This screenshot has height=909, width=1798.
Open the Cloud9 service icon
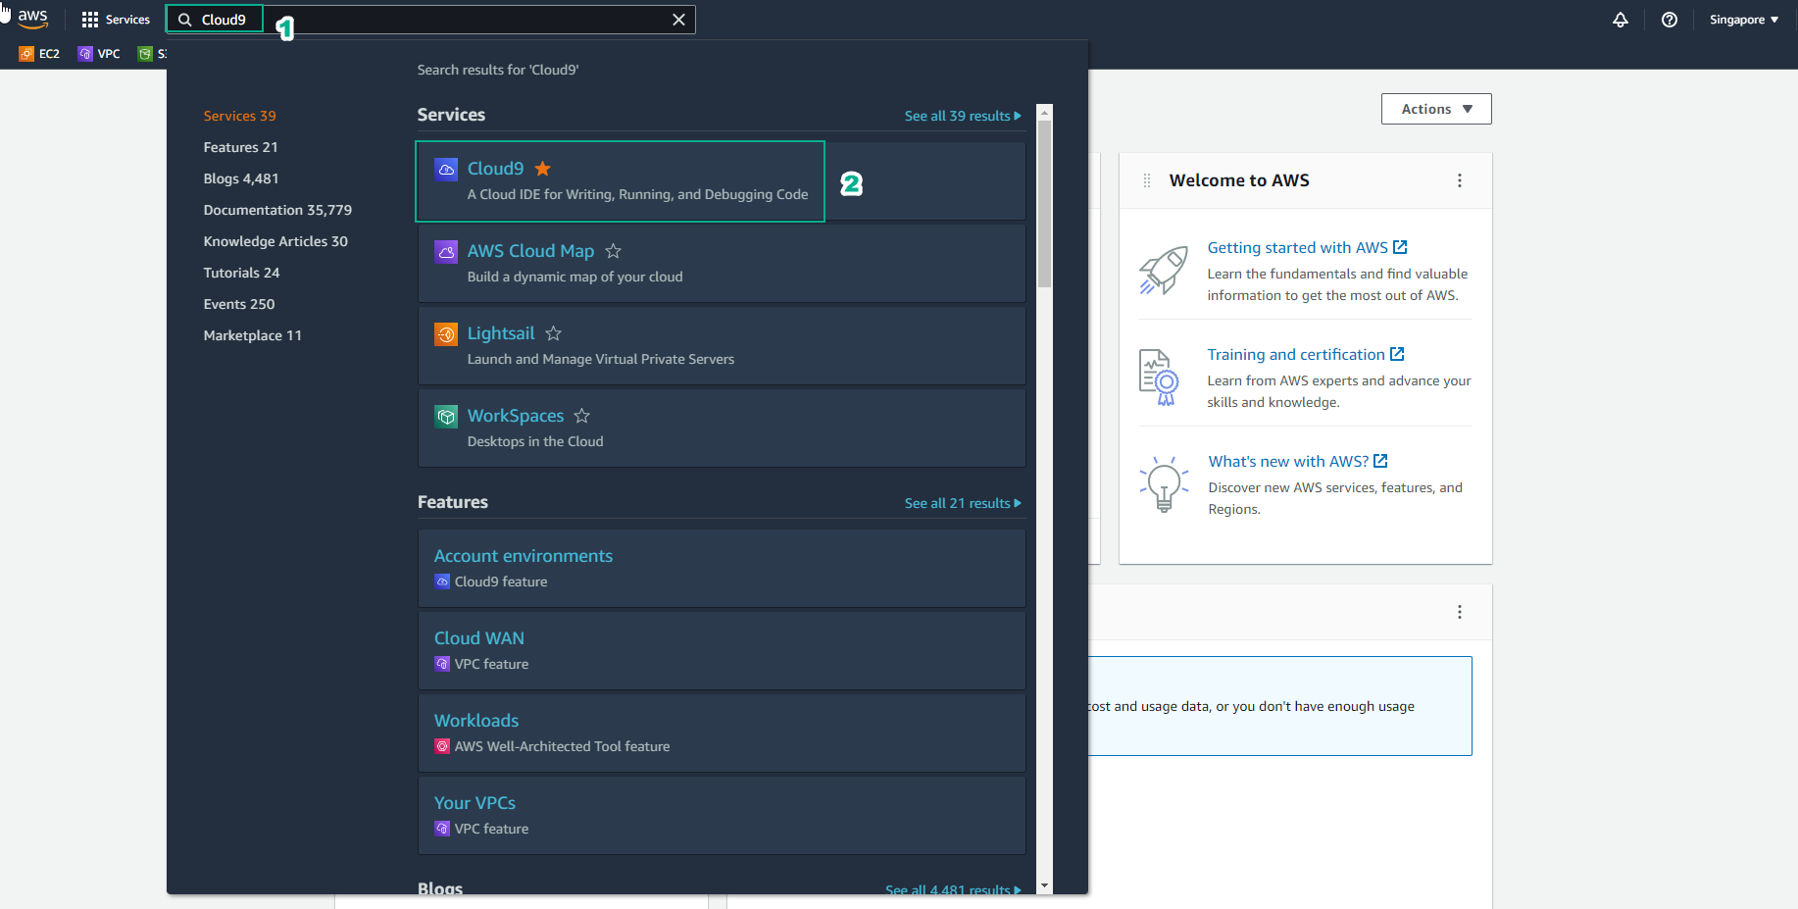446,169
